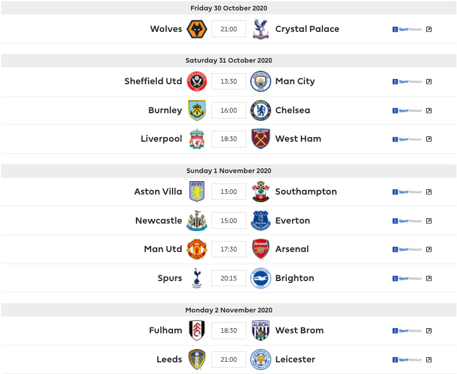
Task: Open the 21:00 Wolves kick-off time box
Action: [229, 29]
